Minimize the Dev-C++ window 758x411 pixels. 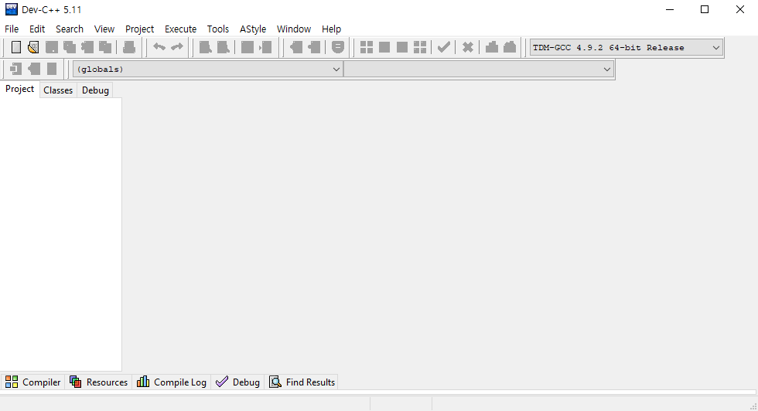point(670,10)
